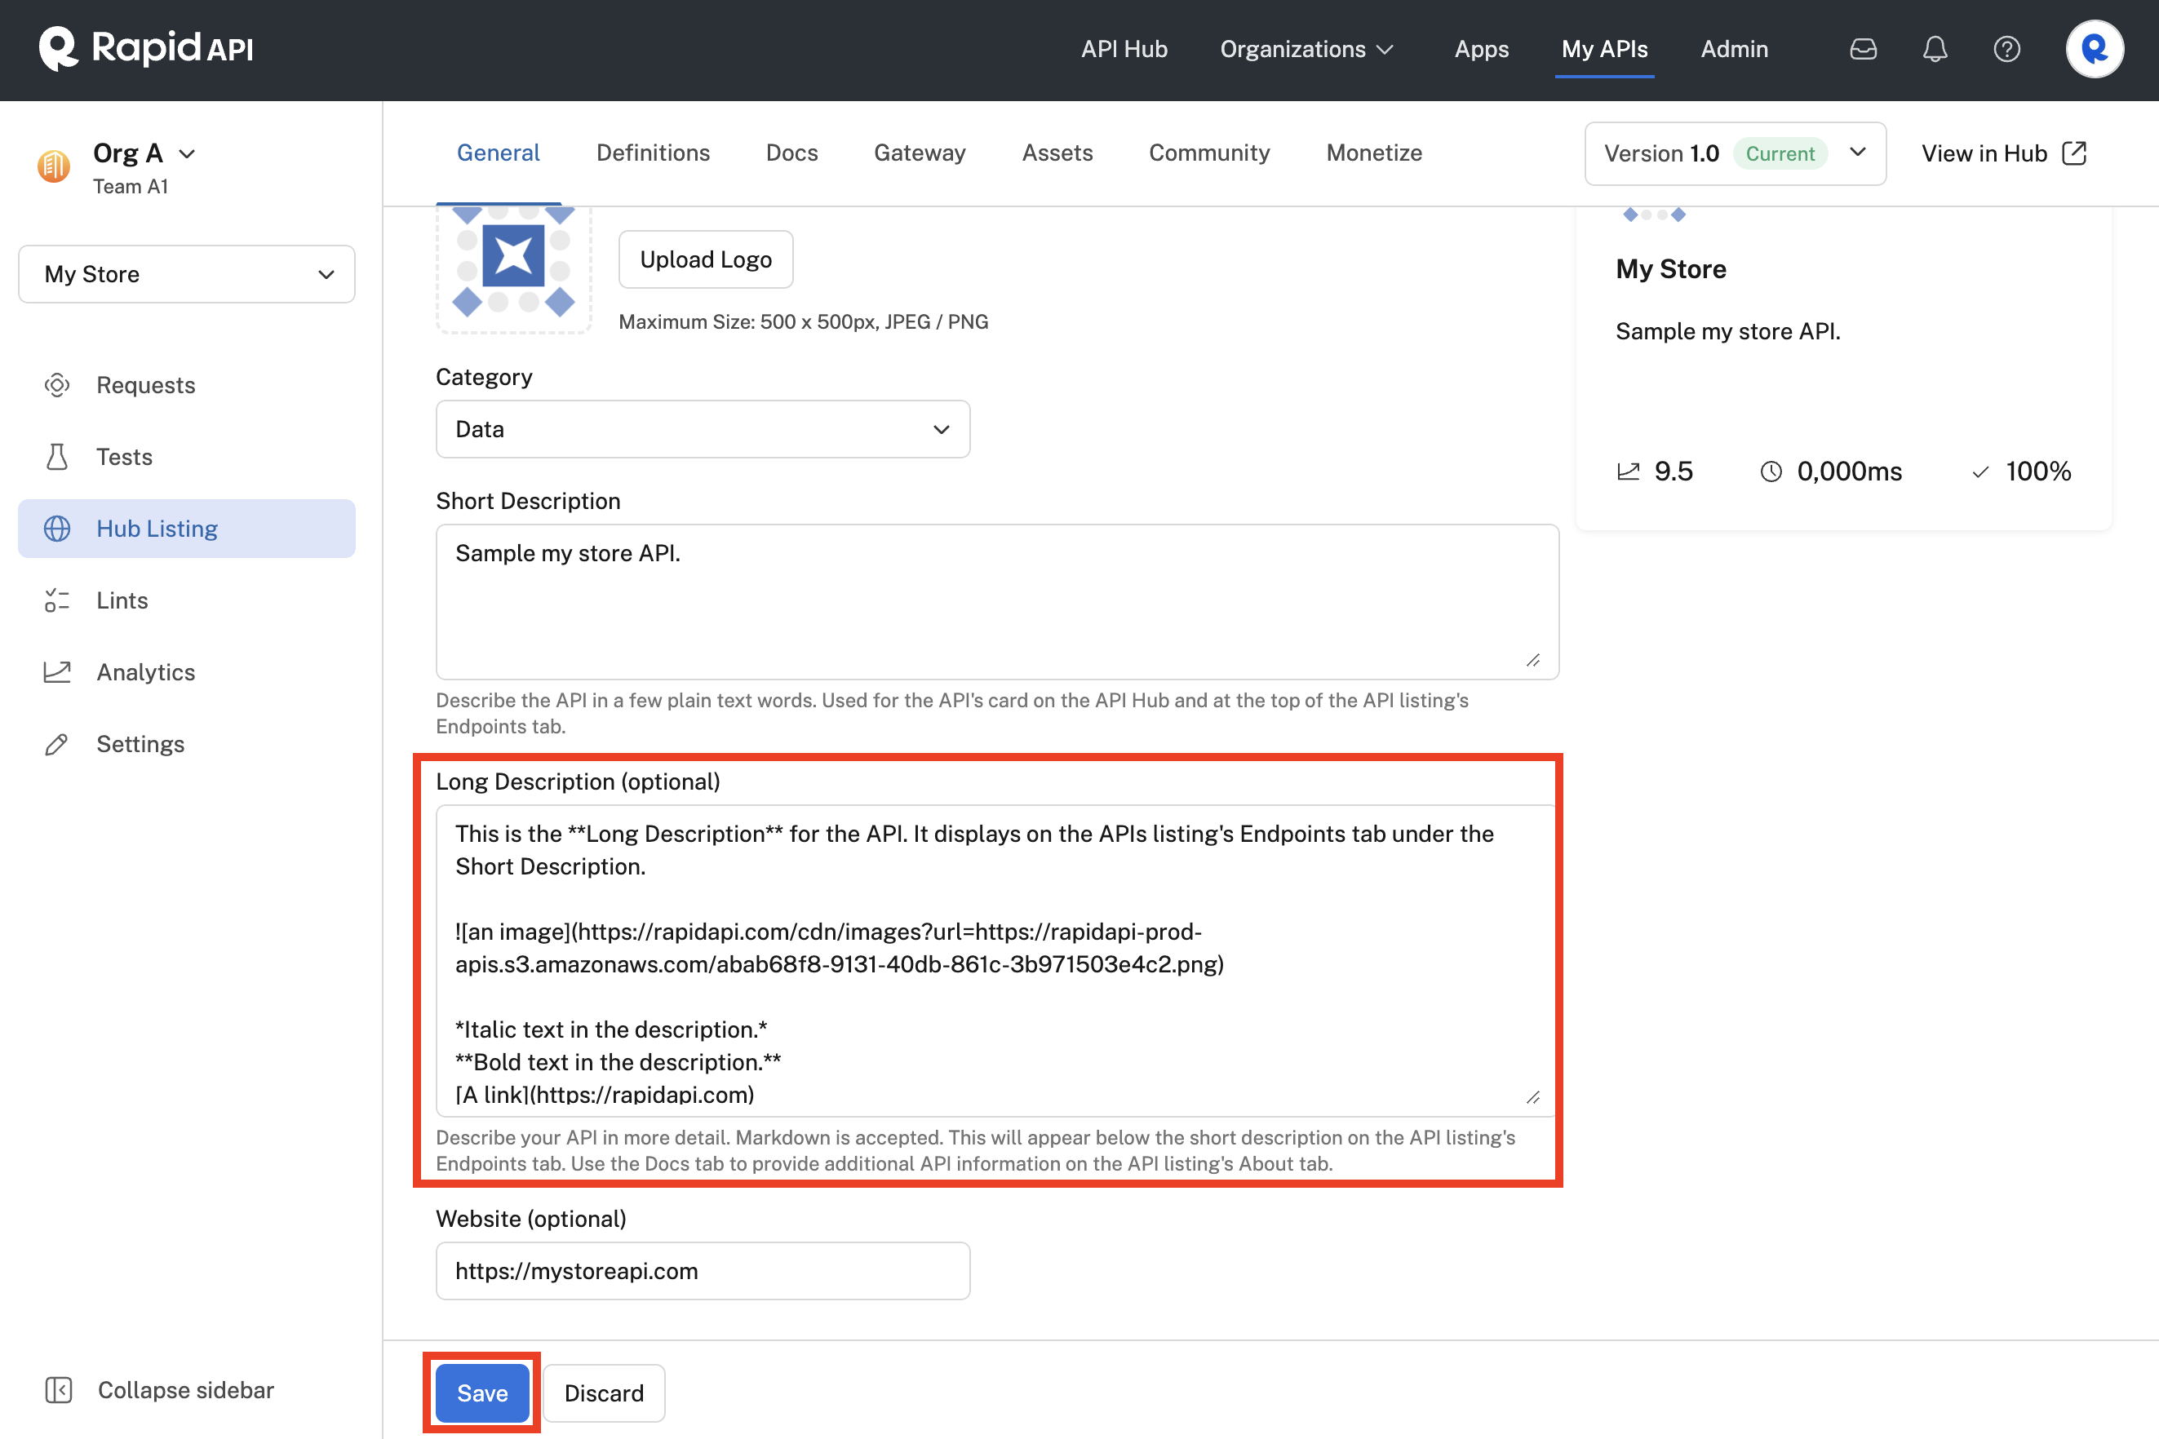Image resolution: width=2159 pixels, height=1439 pixels.
Task: Select Hub Listing in the sidebar
Action: point(186,529)
